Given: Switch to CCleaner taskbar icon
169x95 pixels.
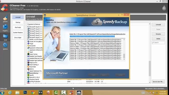Looking at the screenshot, I should tap(71, 93).
